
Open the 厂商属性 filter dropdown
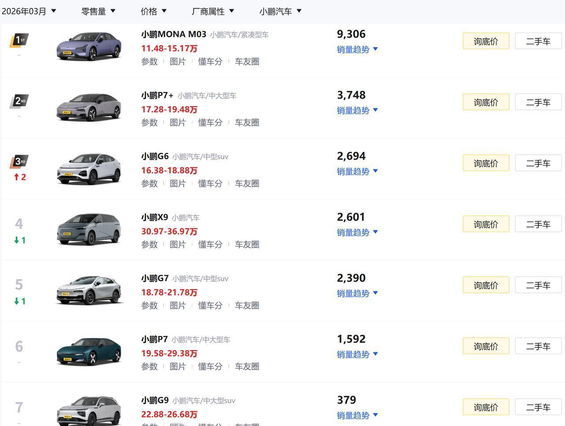[x=213, y=11]
